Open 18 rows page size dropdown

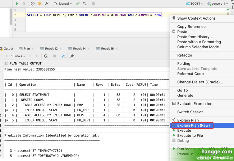pyautogui.click(x=18, y=56)
